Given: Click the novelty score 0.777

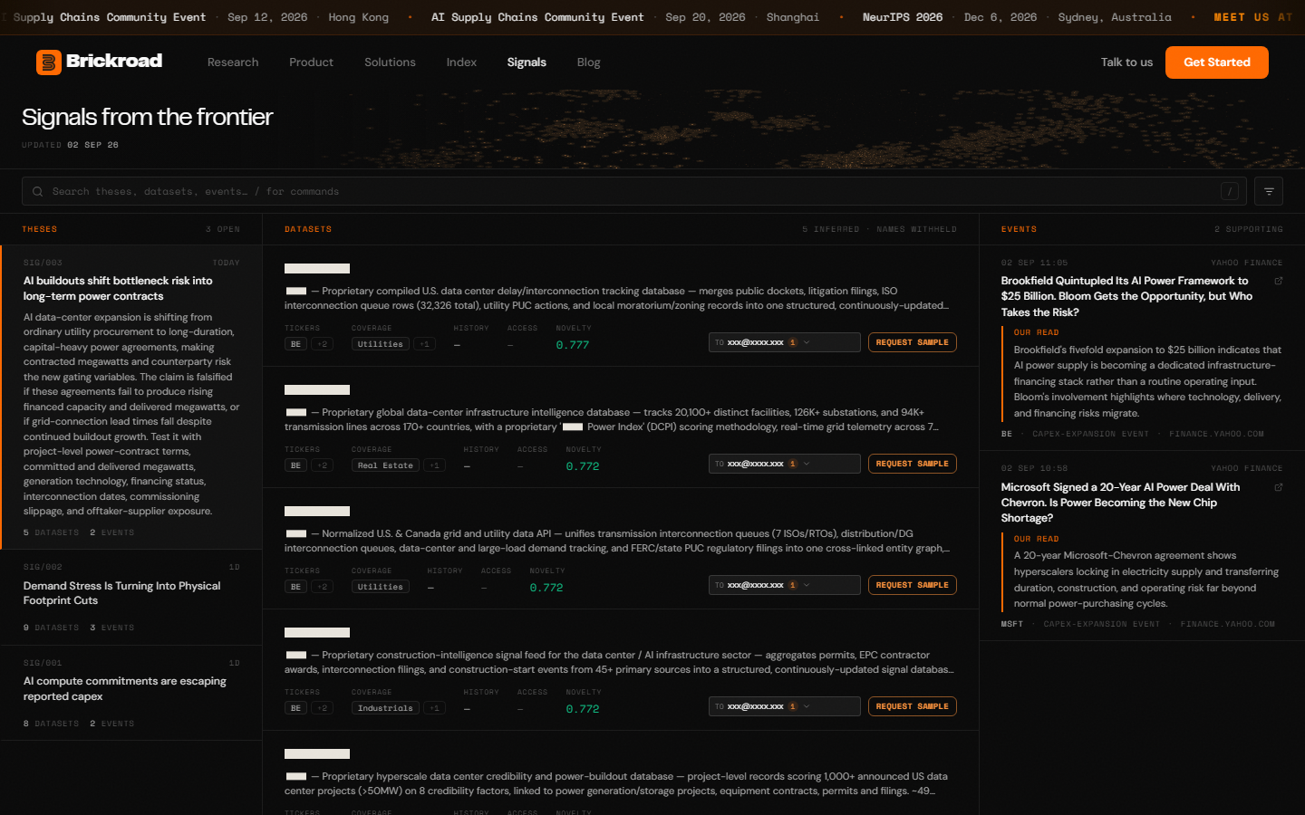Looking at the screenshot, I should pyautogui.click(x=573, y=345).
